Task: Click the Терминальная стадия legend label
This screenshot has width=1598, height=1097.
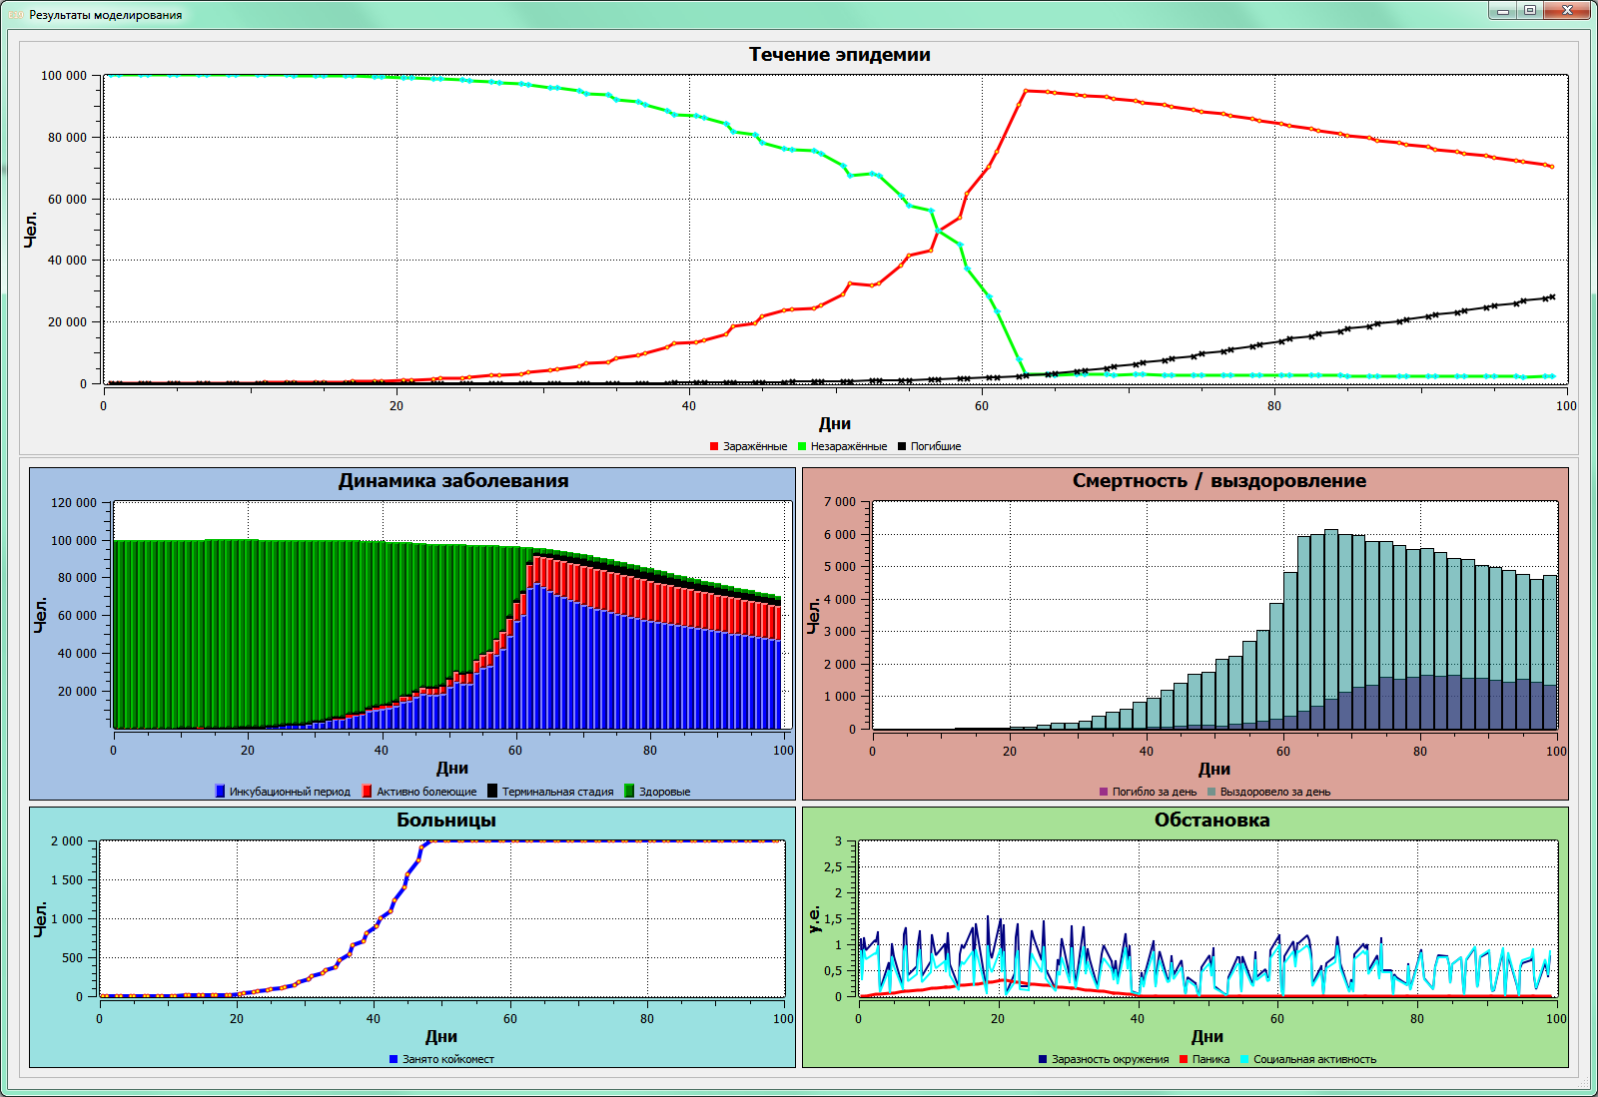Action: point(558,792)
